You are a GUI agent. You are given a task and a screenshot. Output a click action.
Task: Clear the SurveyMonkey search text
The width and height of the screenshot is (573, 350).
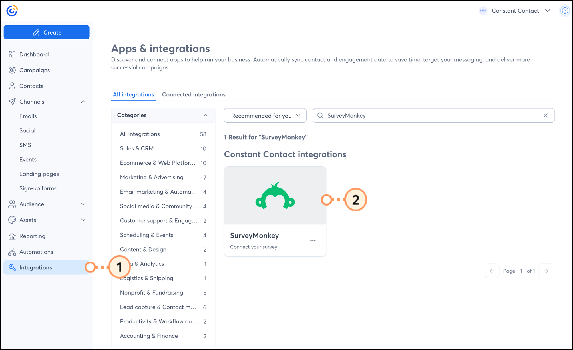546,116
